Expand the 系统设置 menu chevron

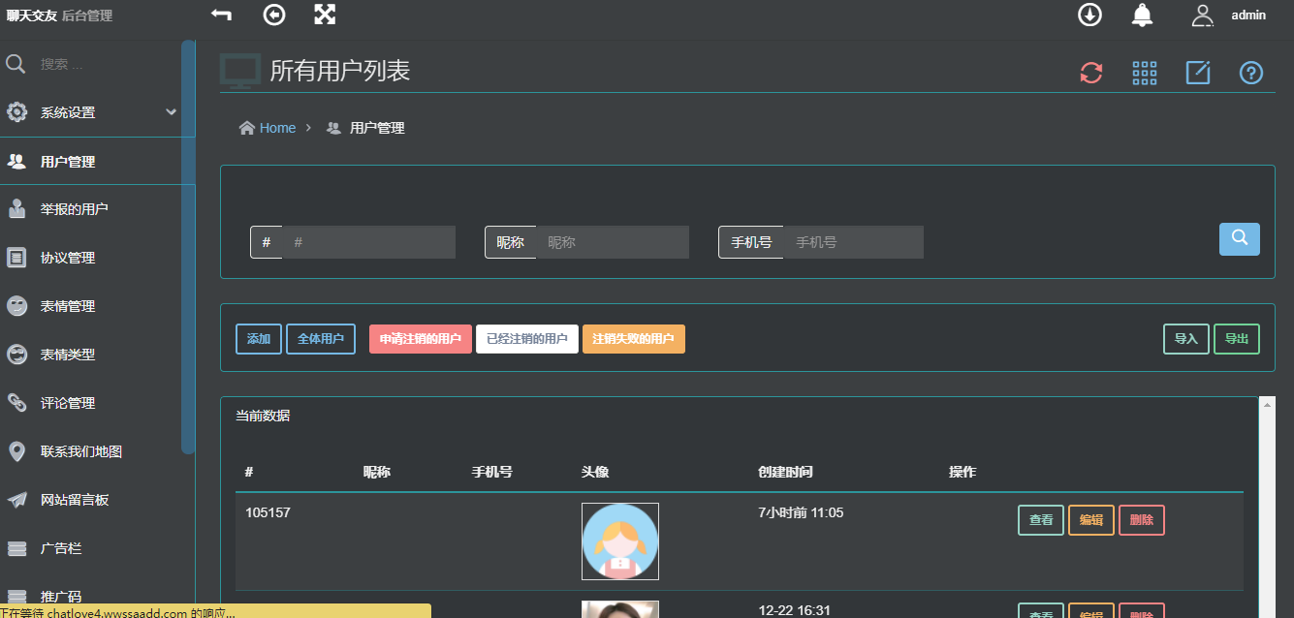172,112
